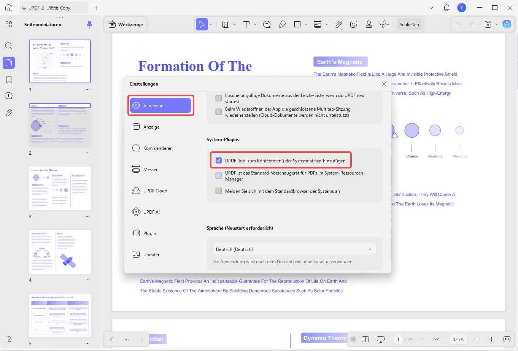
Task: Click the redo arrow
Action: 472,24
